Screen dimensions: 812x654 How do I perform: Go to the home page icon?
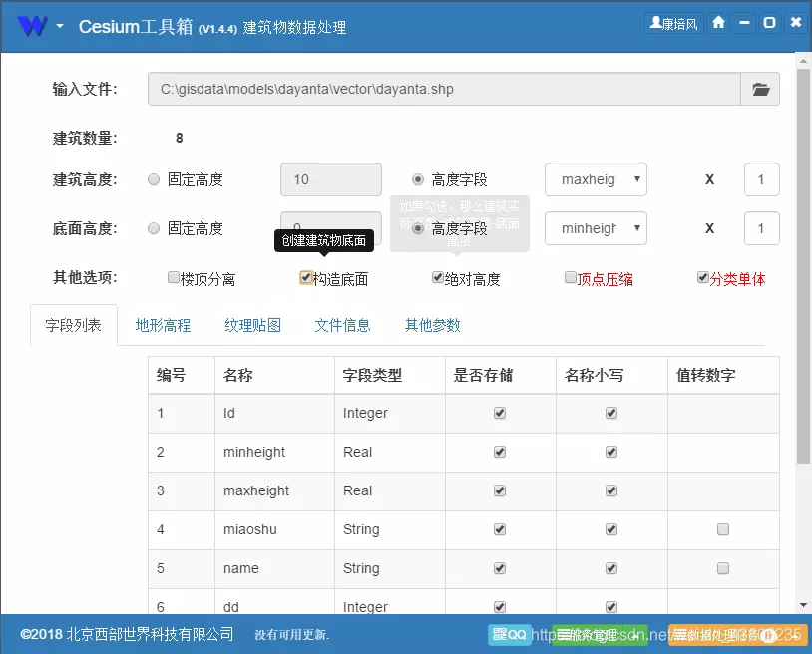718,23
